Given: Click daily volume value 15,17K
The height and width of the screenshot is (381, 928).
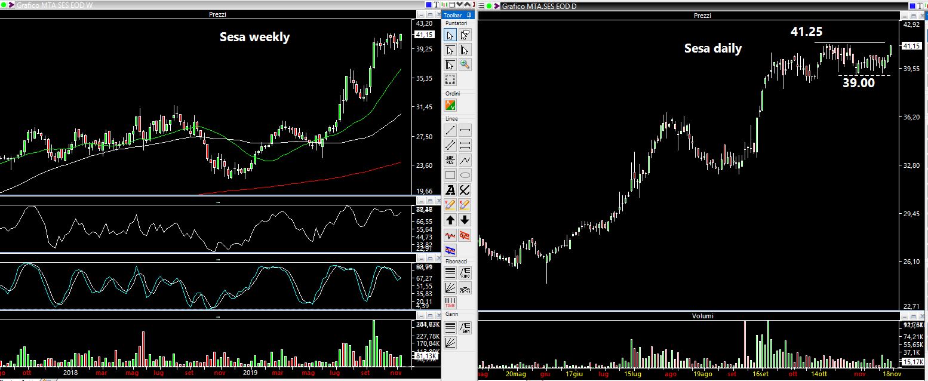Looking at the screenshot, I should coord(913,362).
